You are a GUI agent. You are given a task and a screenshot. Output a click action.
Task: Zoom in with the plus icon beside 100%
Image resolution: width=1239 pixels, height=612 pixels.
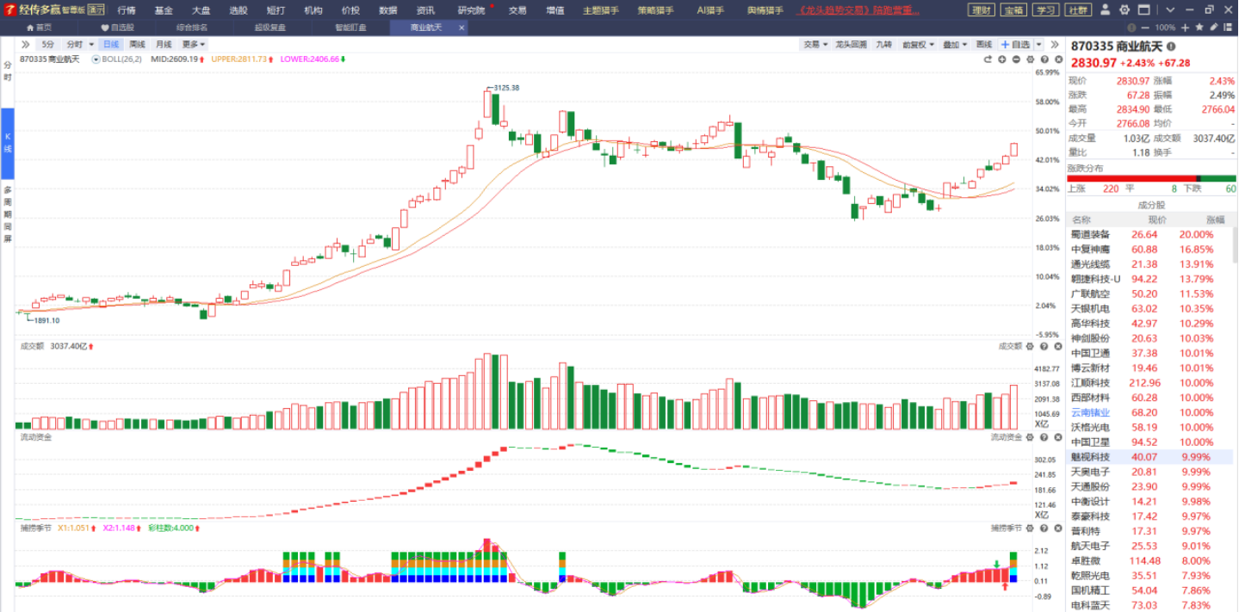click(1186, 28)
